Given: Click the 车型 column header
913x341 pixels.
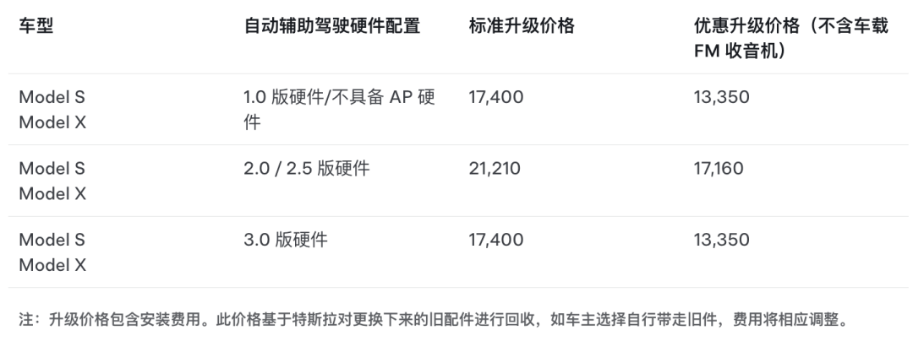Looking at the screenshot, I should (x=36, y=26).
